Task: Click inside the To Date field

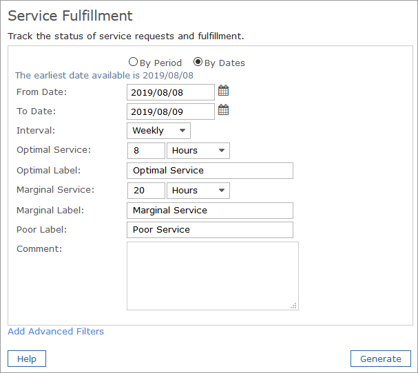Action: pos(170,111)
